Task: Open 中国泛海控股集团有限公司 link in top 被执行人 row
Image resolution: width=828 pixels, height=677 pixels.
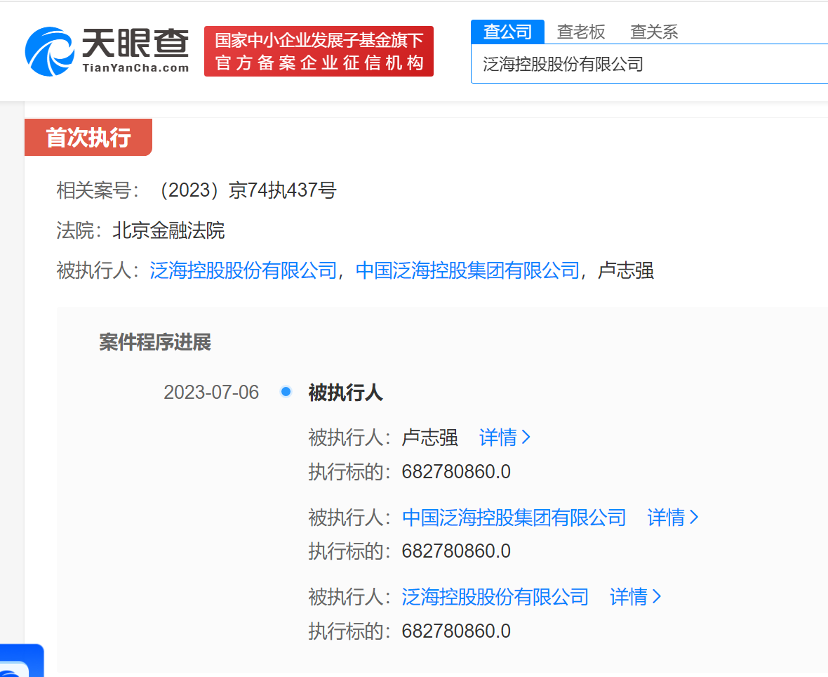Action: tap(468, 270)
